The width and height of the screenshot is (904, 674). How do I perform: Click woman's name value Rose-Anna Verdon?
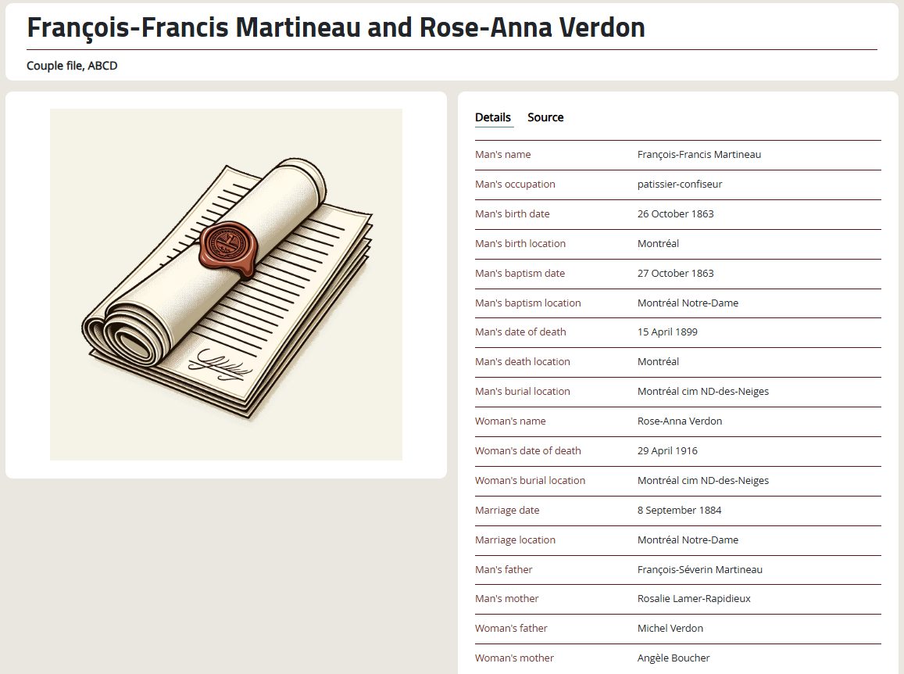(x=680, y=421)
